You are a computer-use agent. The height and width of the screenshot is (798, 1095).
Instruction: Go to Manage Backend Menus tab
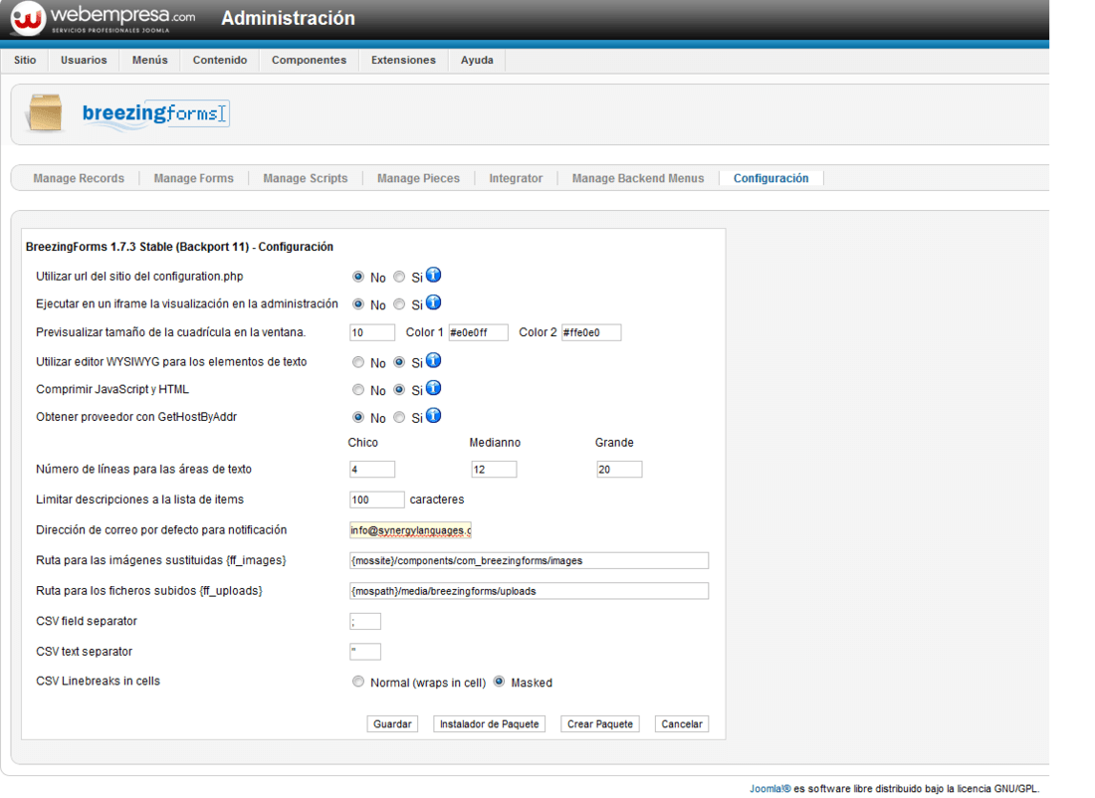[x=638, y=178]
